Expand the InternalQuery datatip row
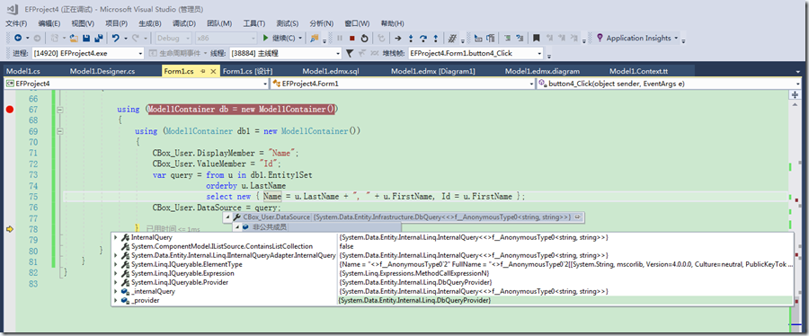The height and width of the screenshot is (336, 809). [x=116, y=237]
